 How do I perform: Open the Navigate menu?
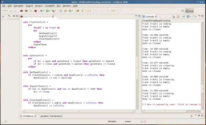click(19, 6)
